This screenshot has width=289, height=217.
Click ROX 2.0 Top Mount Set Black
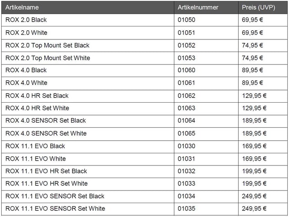point(47,45)
